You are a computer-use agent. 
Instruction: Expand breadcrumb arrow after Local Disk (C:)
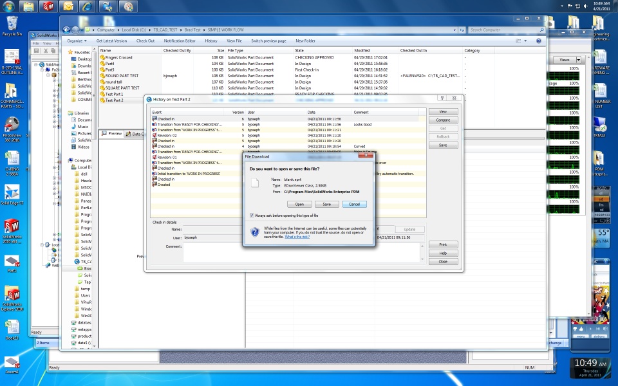click(149, 30)
